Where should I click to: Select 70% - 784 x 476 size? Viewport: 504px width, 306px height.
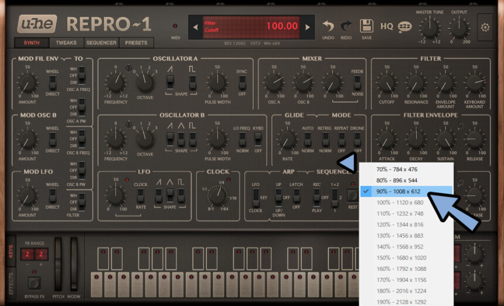pyautogui.click(x=406, y=169)
